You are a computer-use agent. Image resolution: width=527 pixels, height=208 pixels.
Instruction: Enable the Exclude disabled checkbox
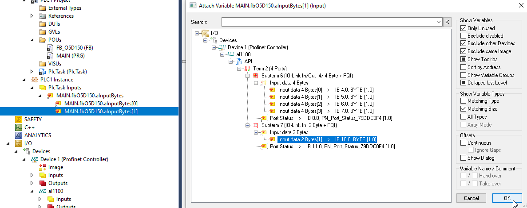click(x=464, y=35)
